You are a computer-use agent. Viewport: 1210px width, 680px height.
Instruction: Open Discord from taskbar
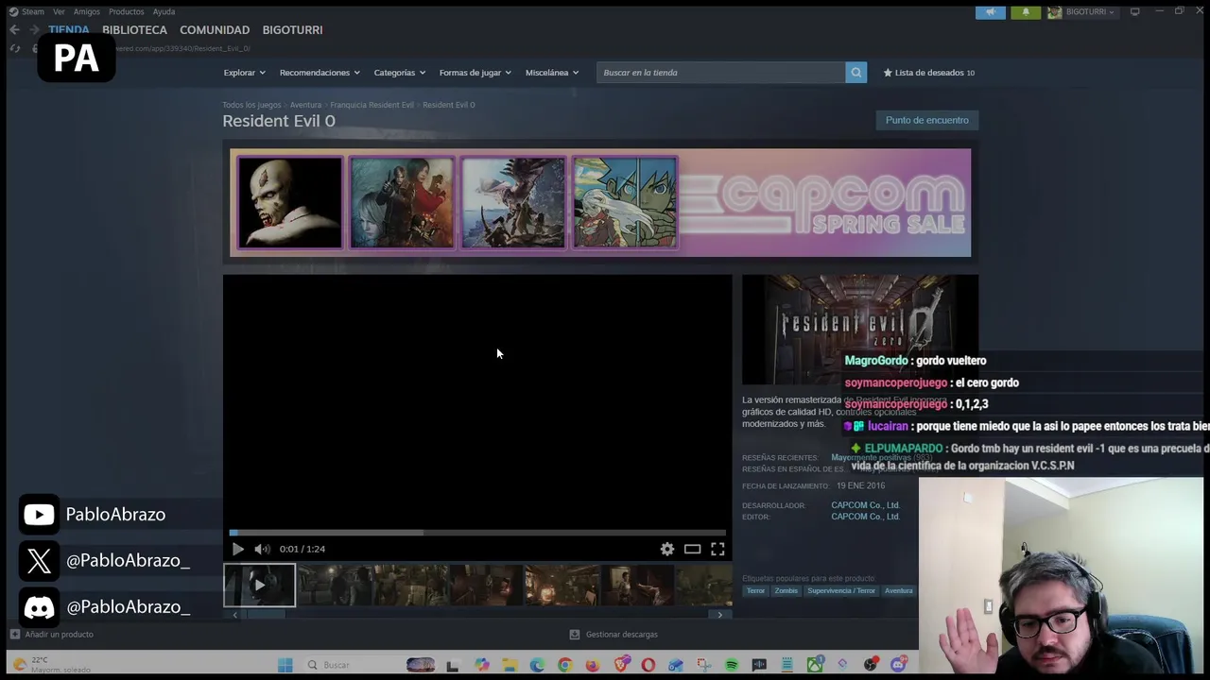898,665
